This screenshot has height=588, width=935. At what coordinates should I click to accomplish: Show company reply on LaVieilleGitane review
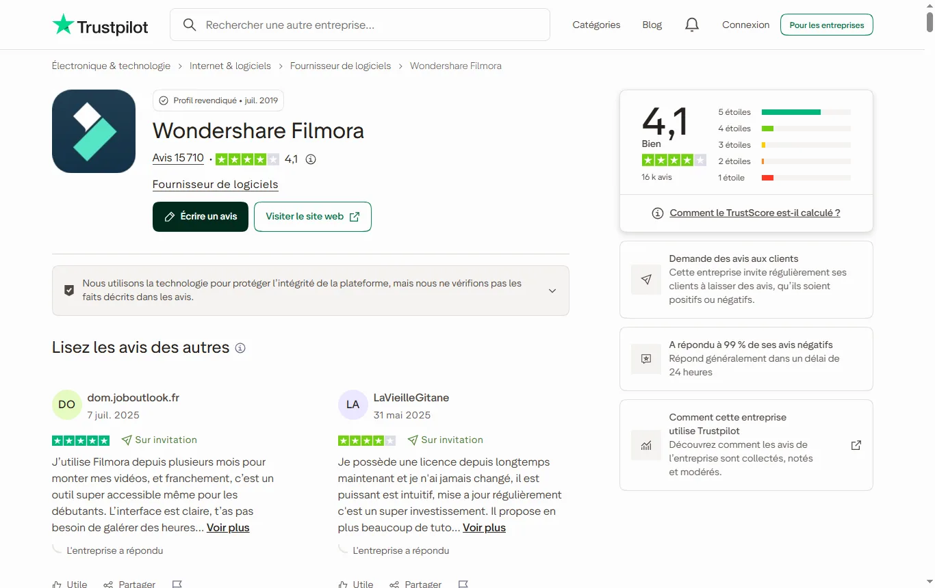point(394,550)
